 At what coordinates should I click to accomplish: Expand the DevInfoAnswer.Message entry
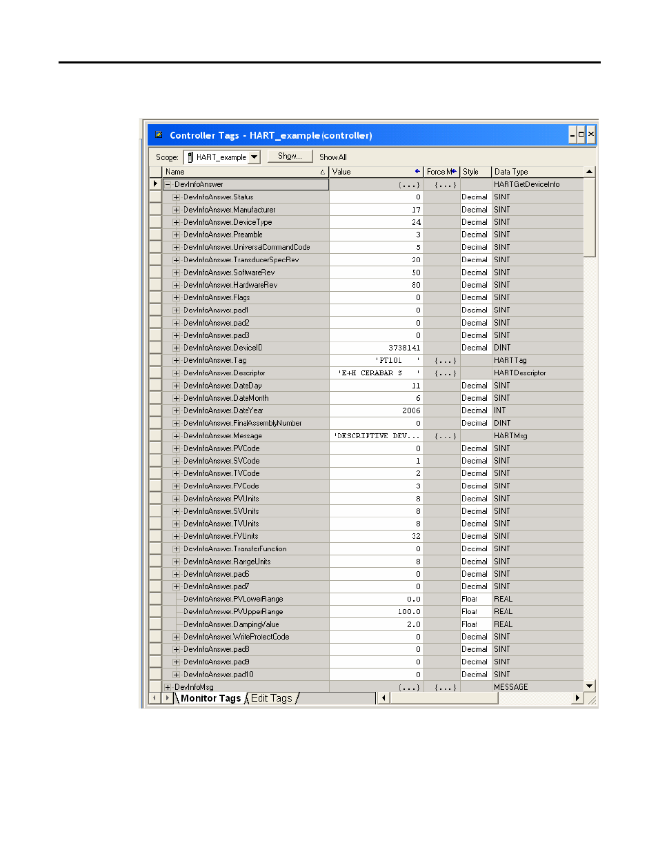coord(177,436)
